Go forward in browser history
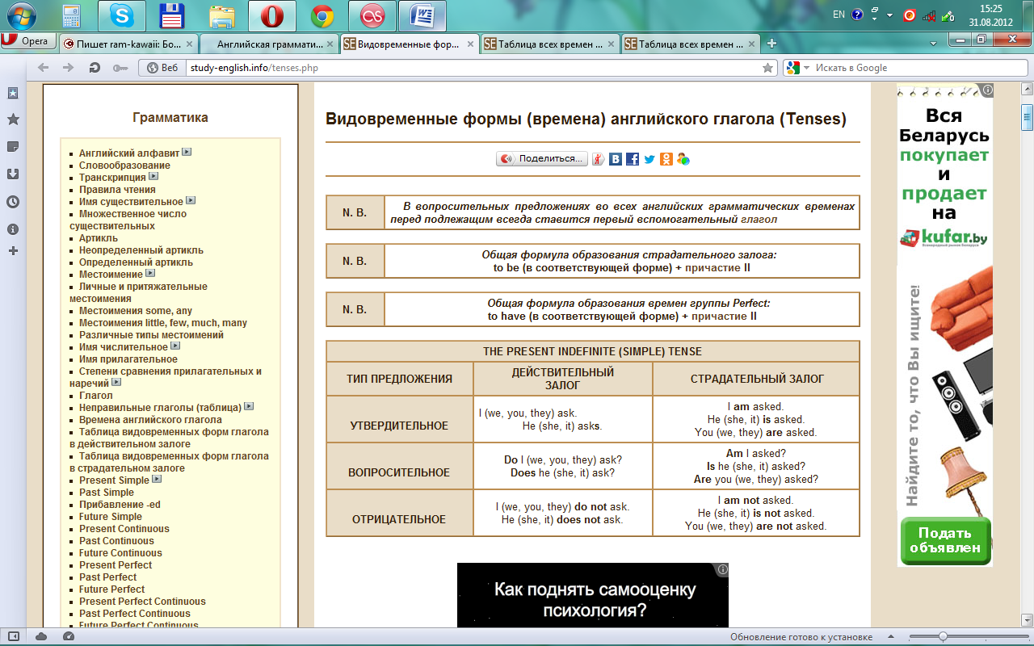This screenshot has width=1034, height=646. [68, 68]
